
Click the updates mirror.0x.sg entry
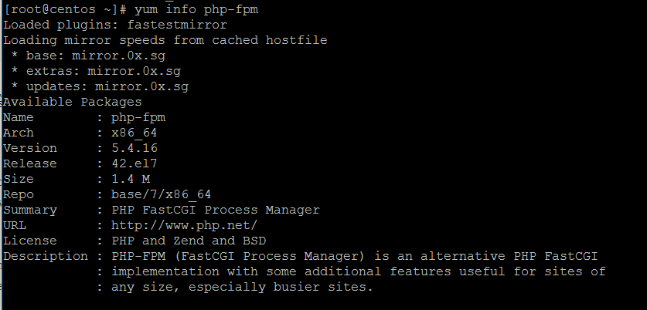(x=100, y=86)
